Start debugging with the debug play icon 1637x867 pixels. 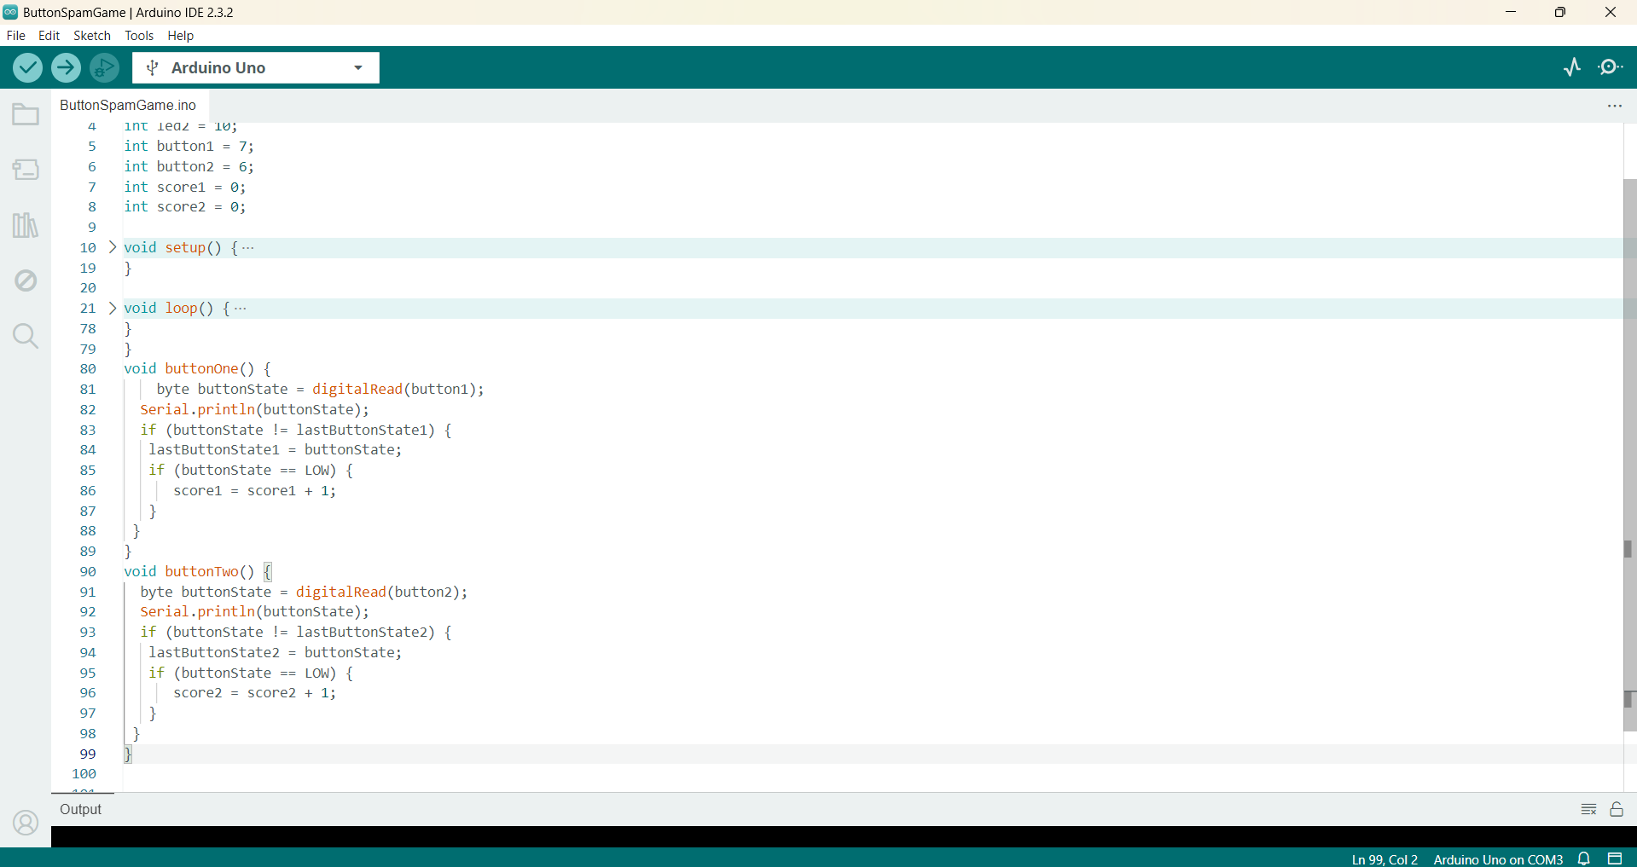pyautogui.click(x=104, y=67)
